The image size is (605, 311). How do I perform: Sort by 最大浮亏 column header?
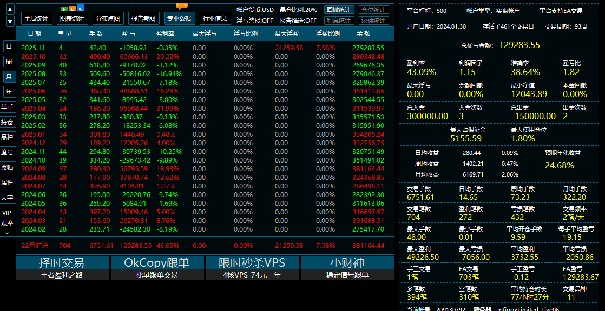(205, 33)
